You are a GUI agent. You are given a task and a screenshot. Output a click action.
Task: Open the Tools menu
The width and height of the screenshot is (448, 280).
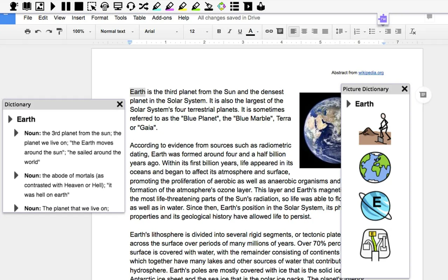pyautogui.click(x=120, y=18)
